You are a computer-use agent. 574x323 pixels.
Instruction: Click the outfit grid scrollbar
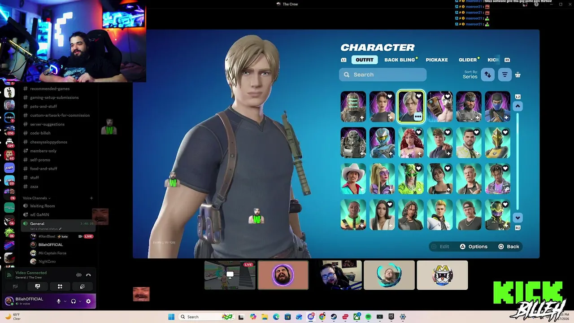(518, 161)
